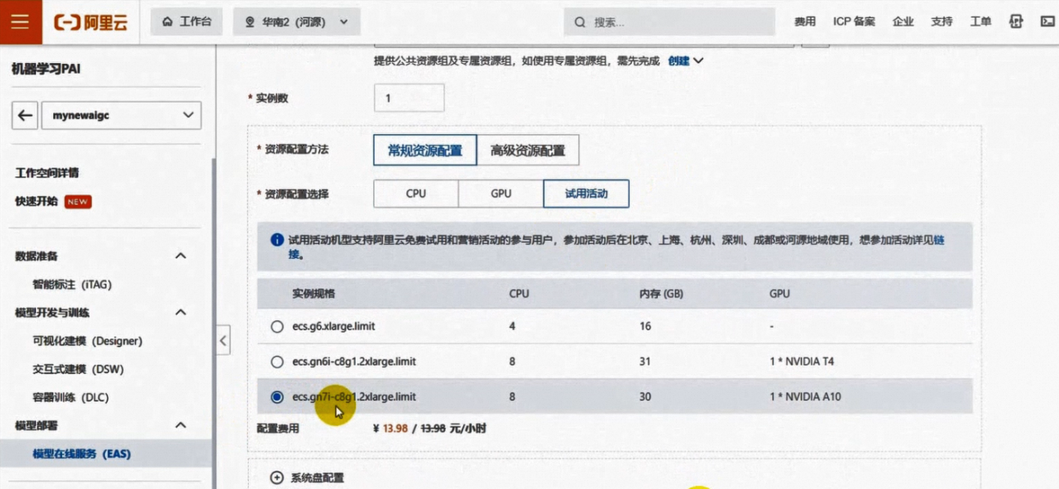Collapse the 数据准备 sidebar section
Viewport: 1059px width, 489px height.
(x=180, y=256)
